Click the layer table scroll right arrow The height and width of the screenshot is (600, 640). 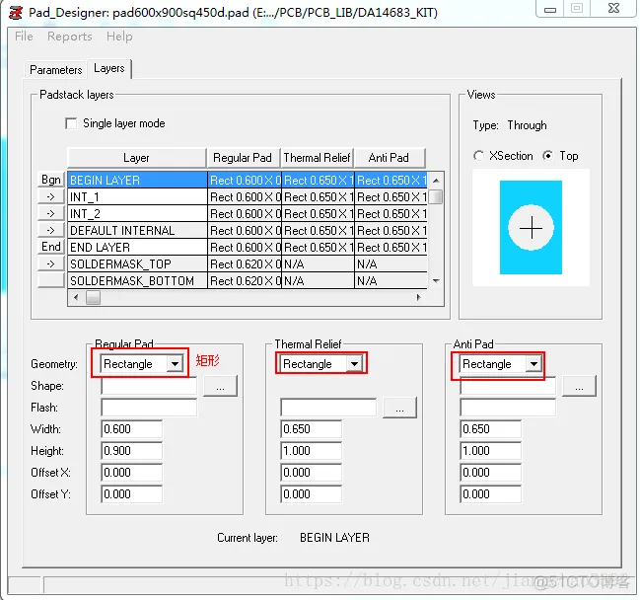pyautogui.click(x=418, y=297)
